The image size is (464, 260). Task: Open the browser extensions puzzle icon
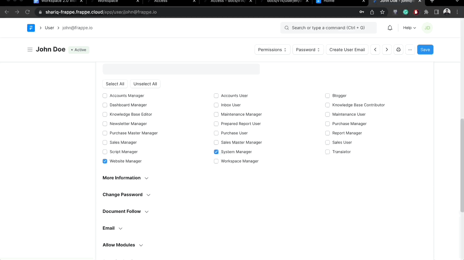(426, 12)
